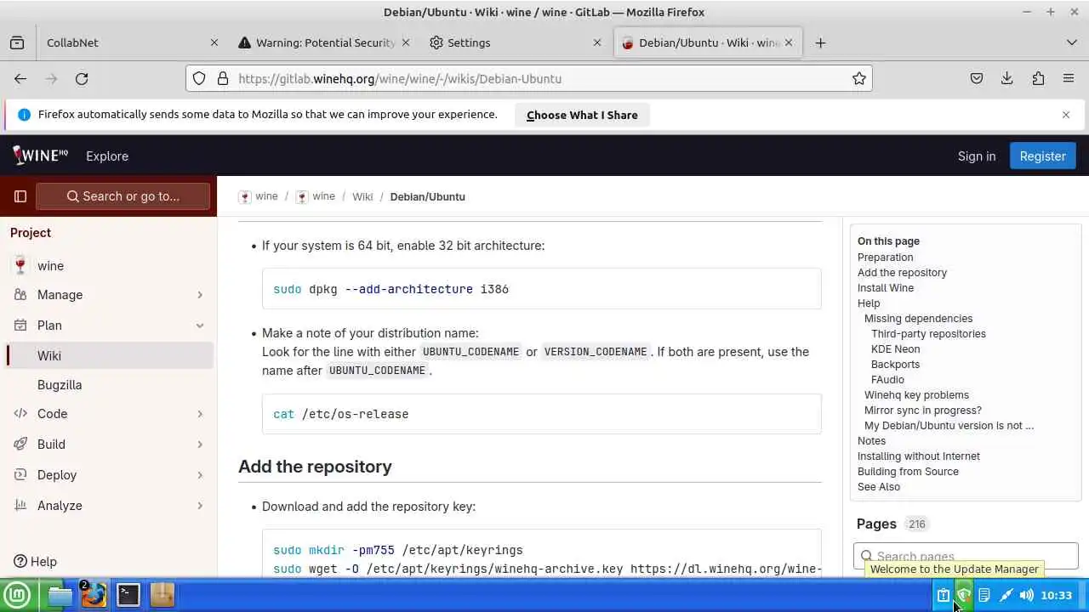Click the wine project avatar in sidebar

click(20, 265)
